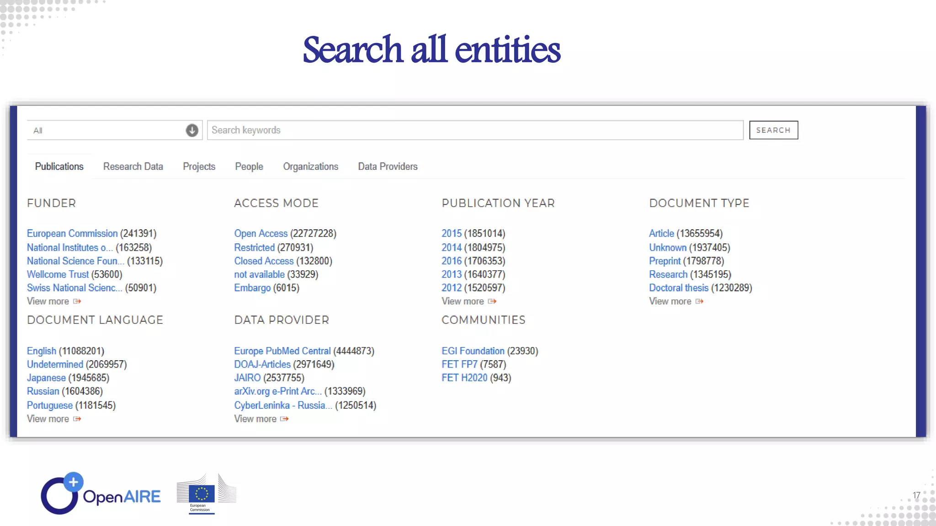Click View more arrow icon under Document Type

click(699, 301)
